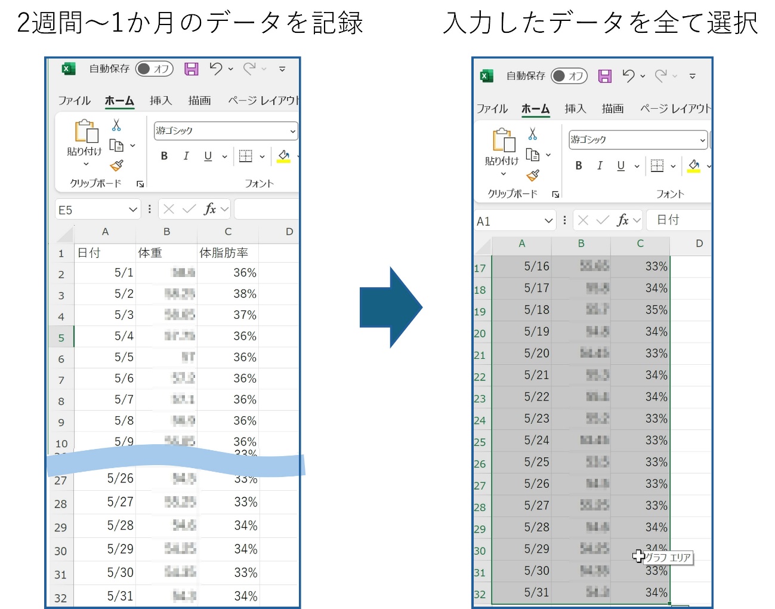Open Underline style dropdown in right window
The width and height of the screenshot is (775, 609).
637,167
